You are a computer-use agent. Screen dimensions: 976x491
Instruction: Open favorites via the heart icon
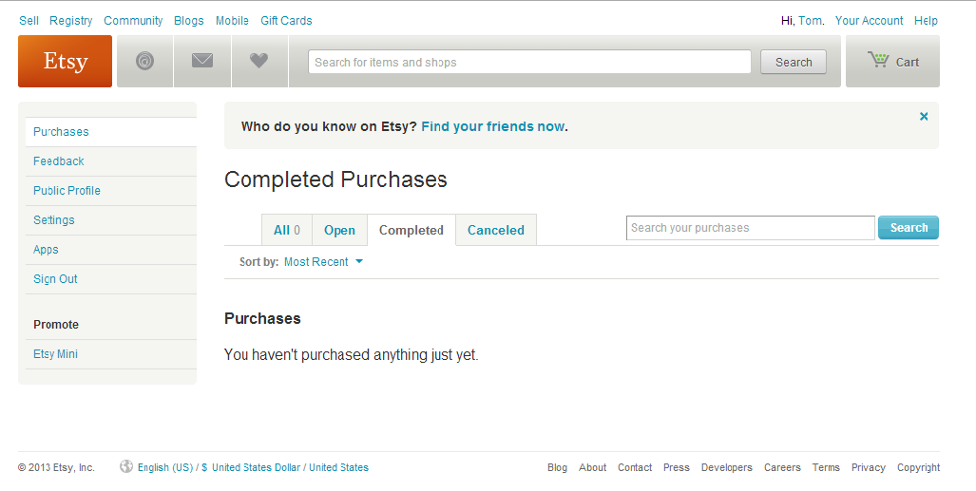258,61
